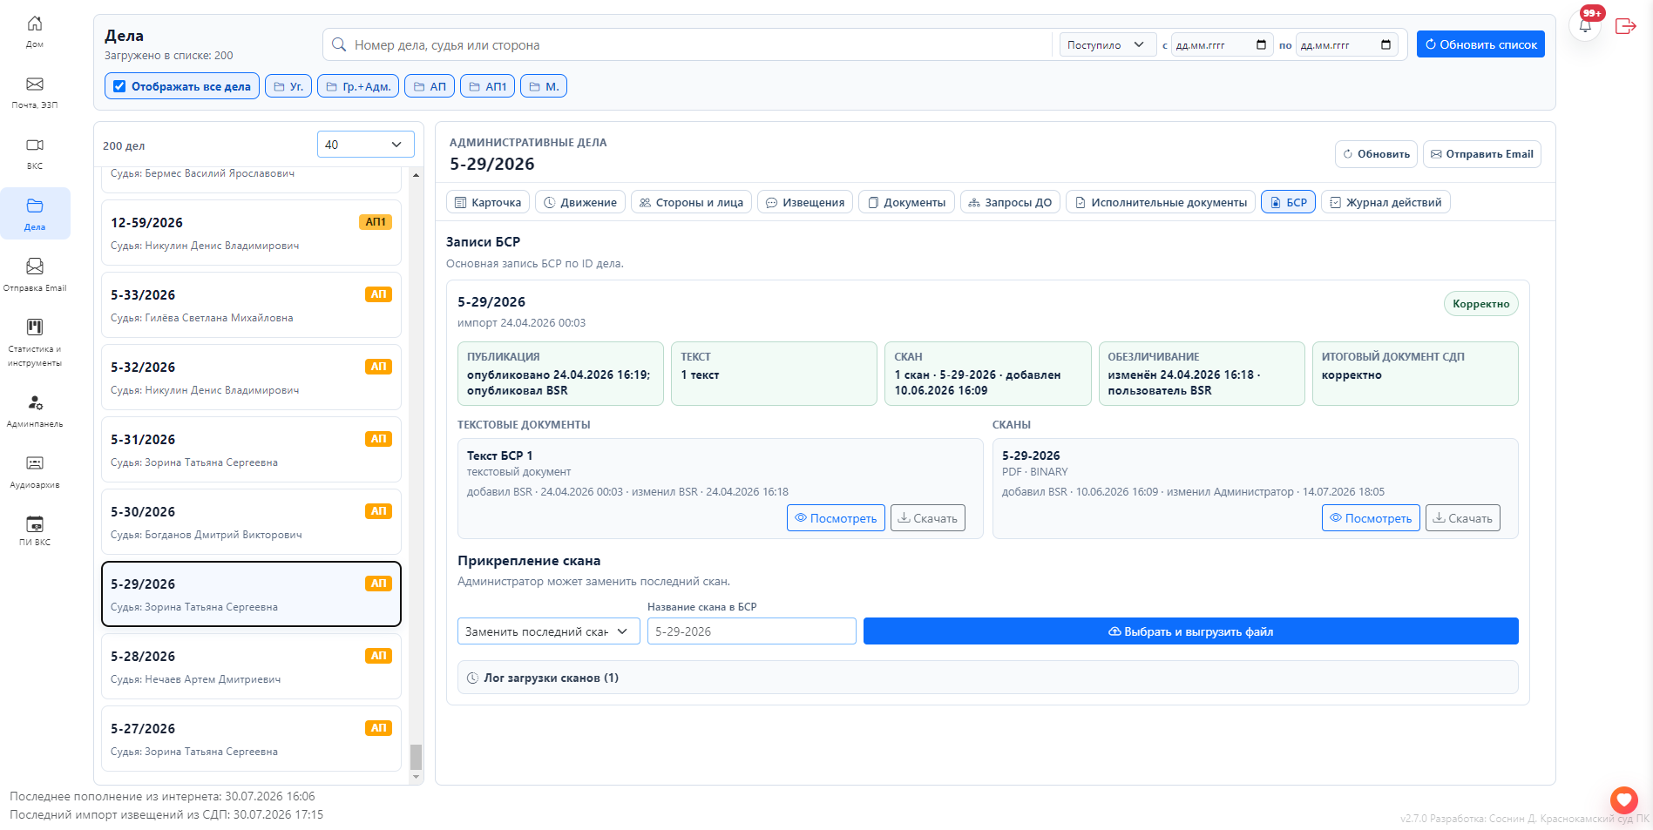The height and width of the screenshot is (830, 1653).
Task: Select case 5-27/2026 in list
Action: pos(251,739)
